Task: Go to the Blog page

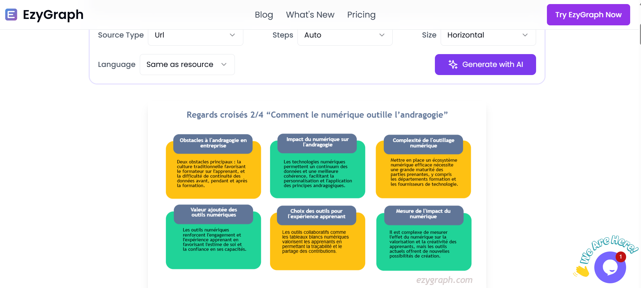Action: [x=264, y=15]
